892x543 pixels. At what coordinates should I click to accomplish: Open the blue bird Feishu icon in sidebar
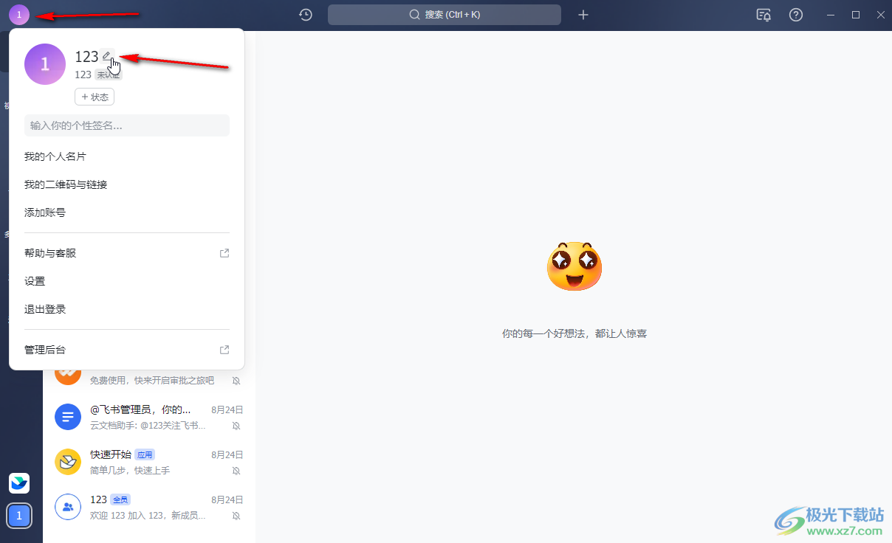[x=19, y=483]
